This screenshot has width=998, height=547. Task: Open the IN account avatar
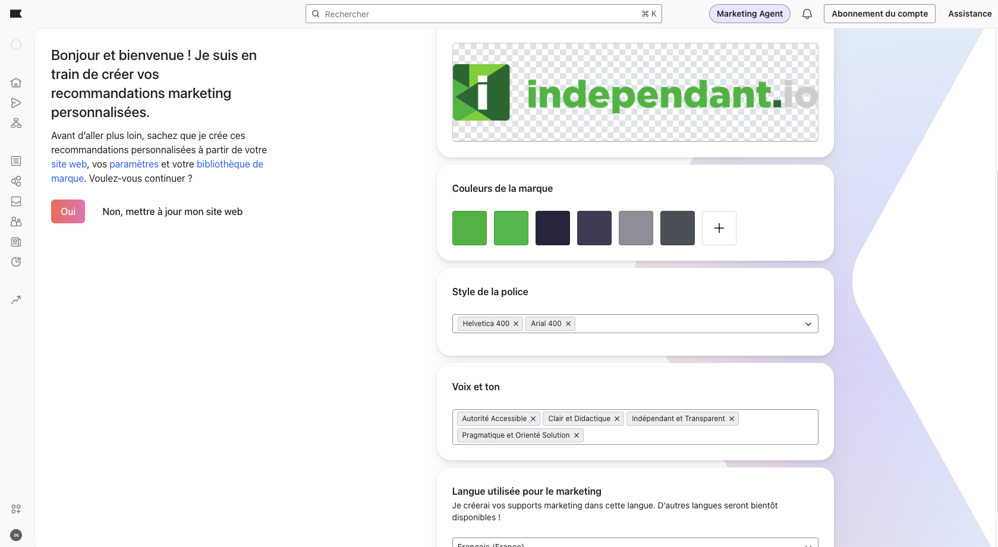[16, 535]
